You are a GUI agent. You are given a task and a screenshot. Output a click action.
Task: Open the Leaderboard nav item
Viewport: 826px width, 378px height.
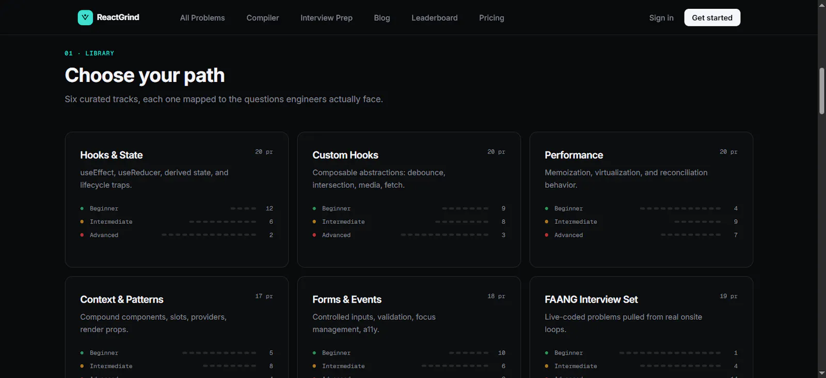click(x=435, y=18)
